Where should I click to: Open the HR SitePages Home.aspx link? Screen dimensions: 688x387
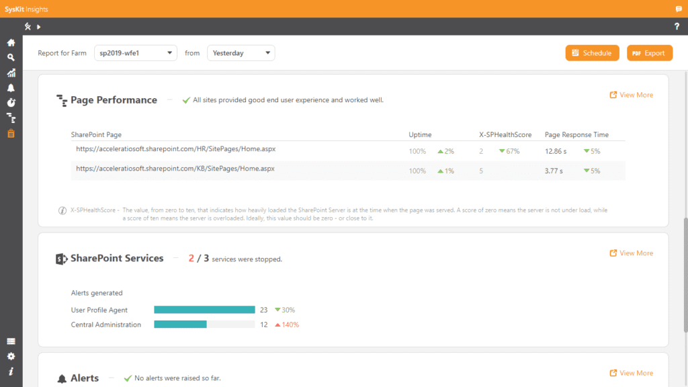[176, 148]
